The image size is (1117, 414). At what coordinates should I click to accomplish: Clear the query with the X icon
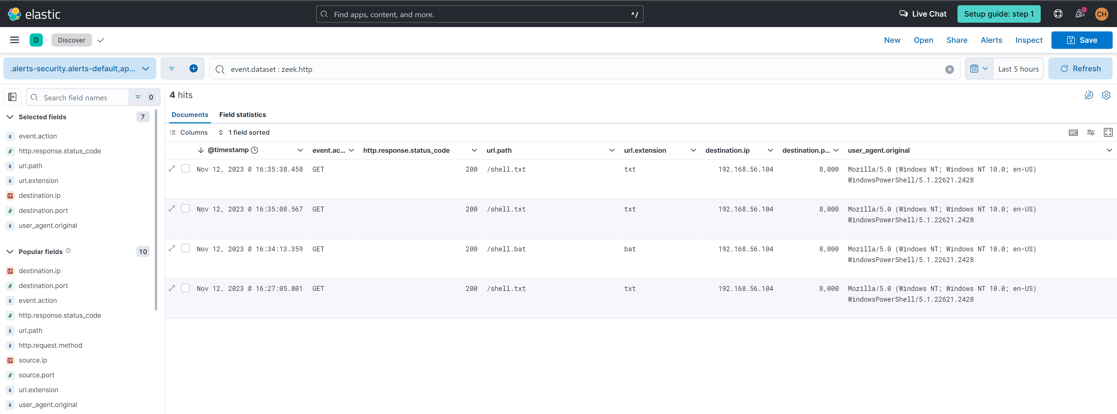click(x=949, y=69)
